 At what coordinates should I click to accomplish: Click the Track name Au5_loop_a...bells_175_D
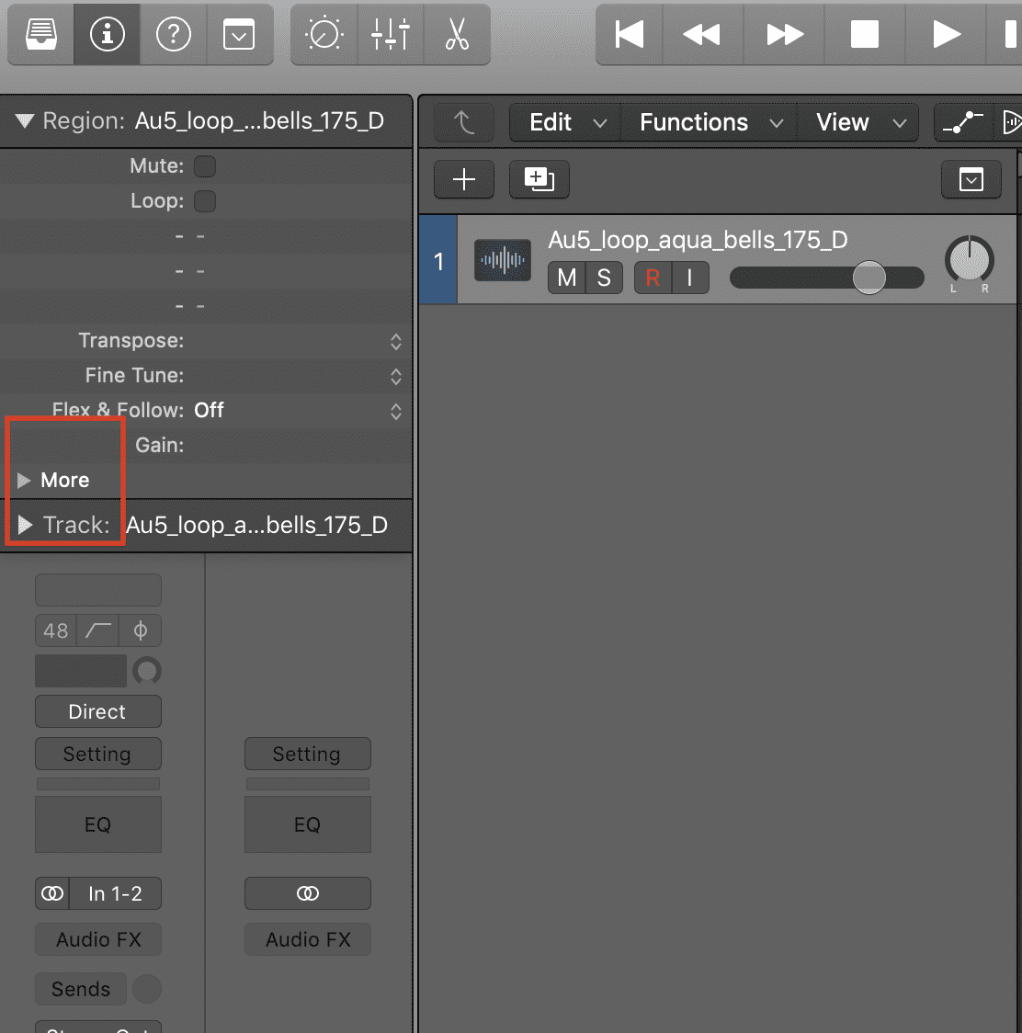point(257,525)
